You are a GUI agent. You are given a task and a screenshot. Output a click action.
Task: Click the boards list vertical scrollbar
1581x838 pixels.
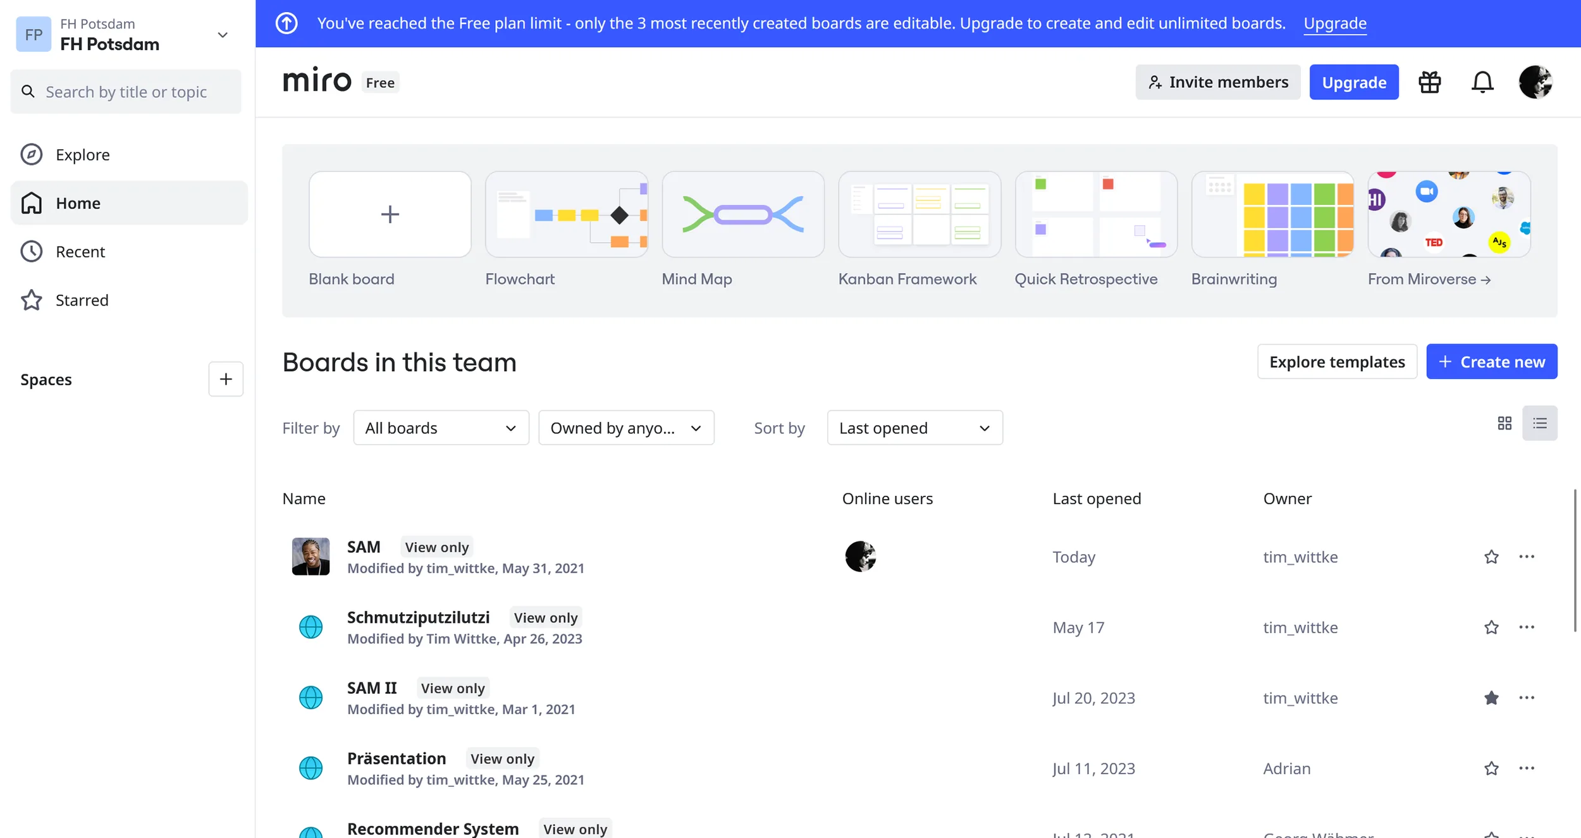point(1575,560)
